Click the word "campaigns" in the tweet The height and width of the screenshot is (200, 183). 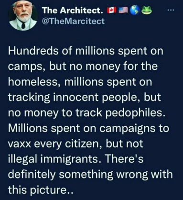pyautogui.click(x=128, y=129)
